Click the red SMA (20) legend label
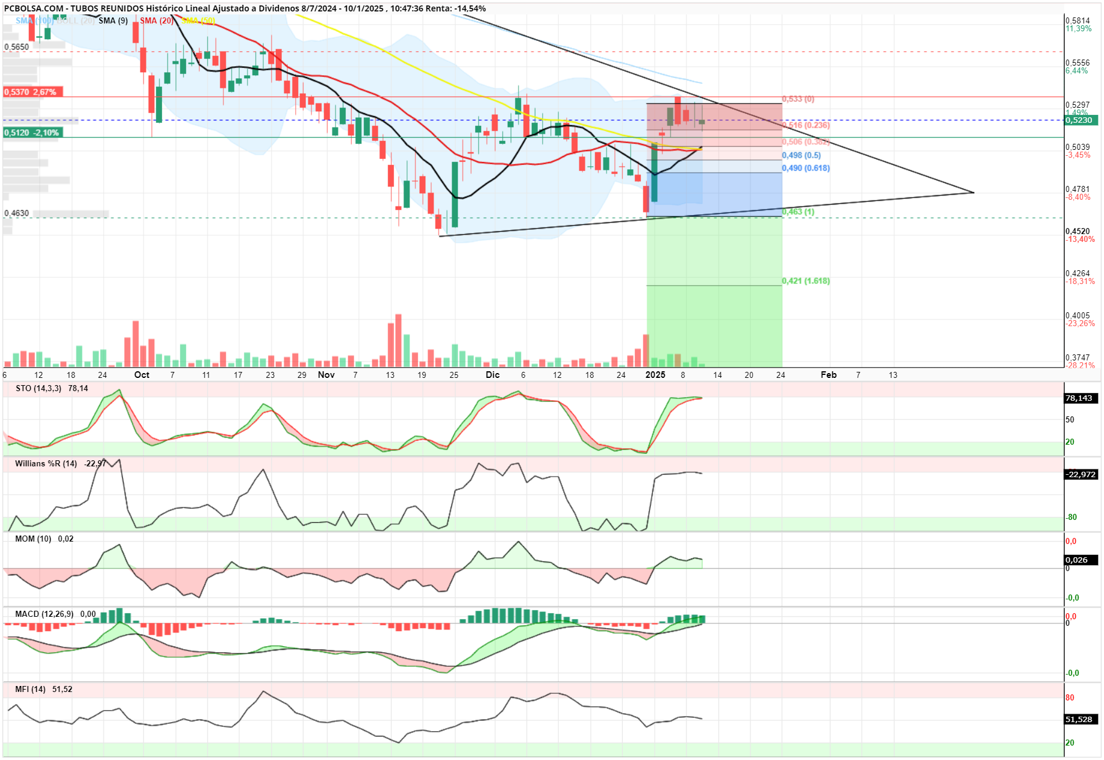The height and width of the screenshot is (760, 1104). click(x=157, y=20)
